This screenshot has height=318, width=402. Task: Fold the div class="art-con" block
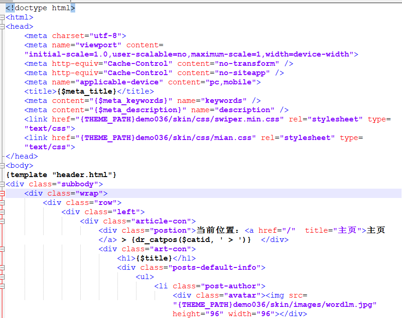2,249
